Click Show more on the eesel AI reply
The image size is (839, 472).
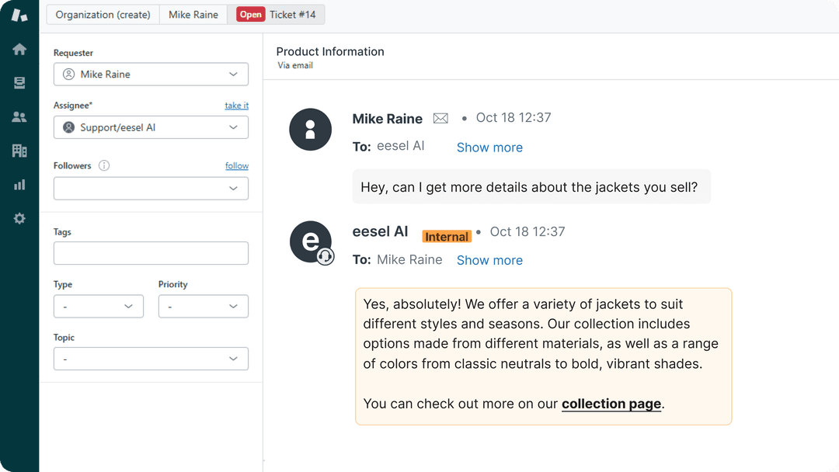point(489,260)
